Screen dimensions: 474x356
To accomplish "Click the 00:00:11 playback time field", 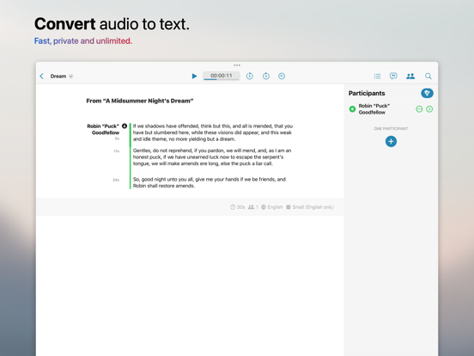I will [x=222, y=76].
